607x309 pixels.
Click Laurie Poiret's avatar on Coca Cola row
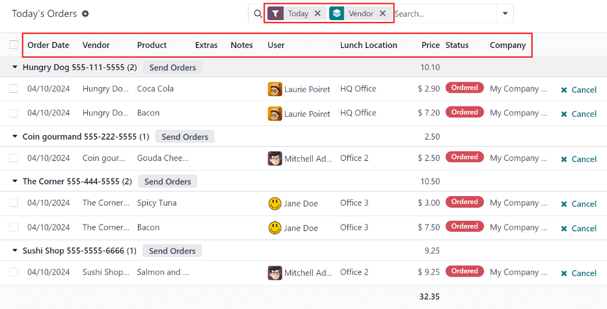click(x=275, y=89)
